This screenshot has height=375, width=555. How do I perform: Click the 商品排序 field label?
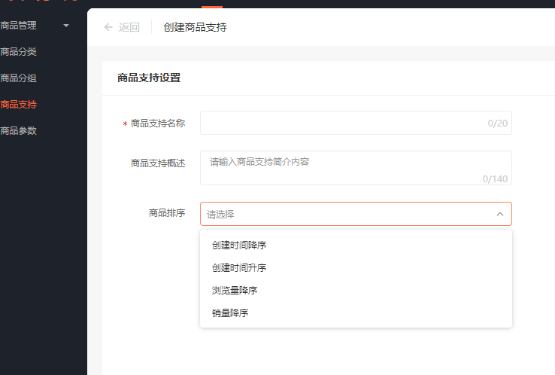point(167,213)
